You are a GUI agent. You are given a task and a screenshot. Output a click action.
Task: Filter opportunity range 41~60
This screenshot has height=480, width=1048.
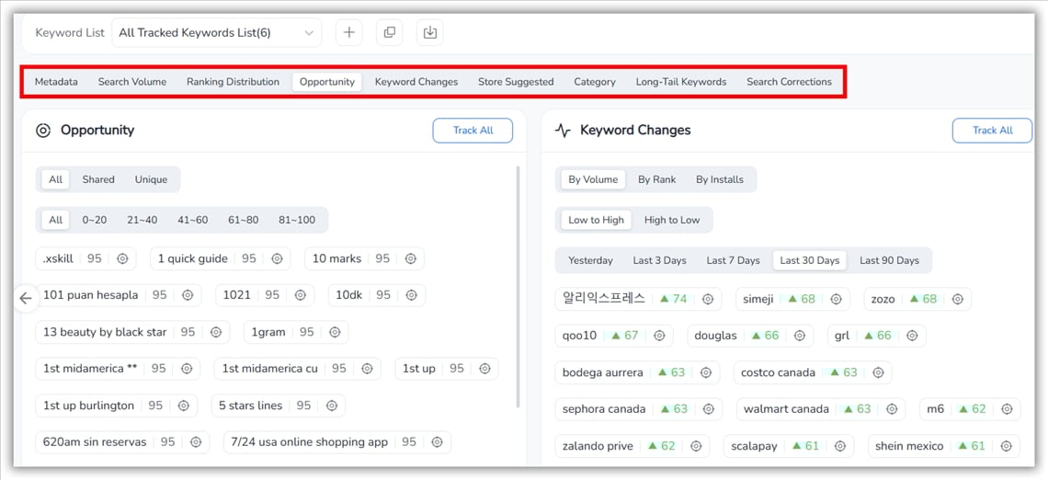(x=192, y=220)
